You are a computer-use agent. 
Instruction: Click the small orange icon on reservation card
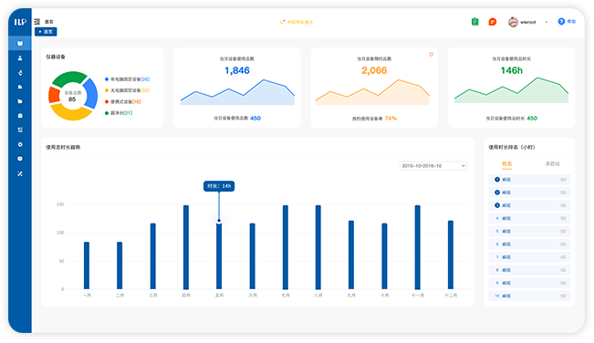tap(431, 54)
